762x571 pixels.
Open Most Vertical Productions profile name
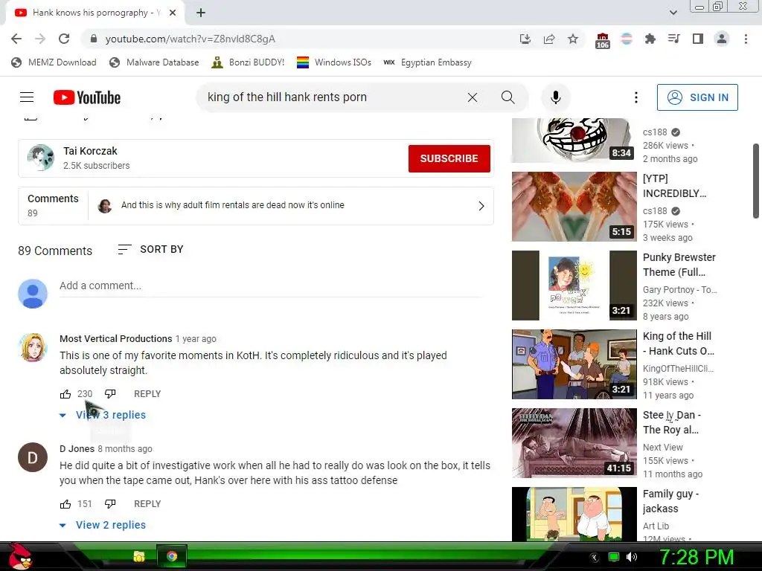[115, 338]
